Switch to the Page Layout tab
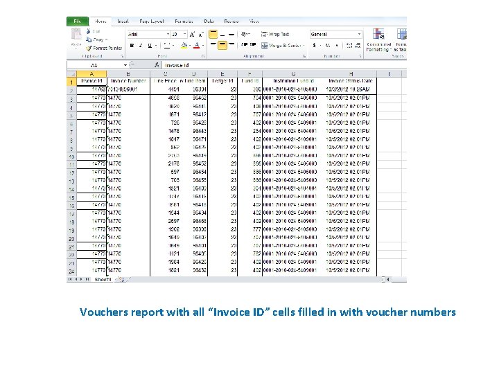 click(x=152, y=21)
